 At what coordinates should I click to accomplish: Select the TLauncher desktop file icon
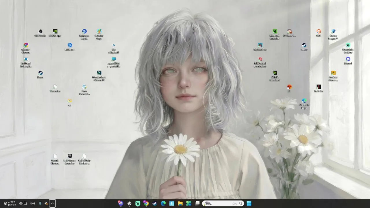55,88
